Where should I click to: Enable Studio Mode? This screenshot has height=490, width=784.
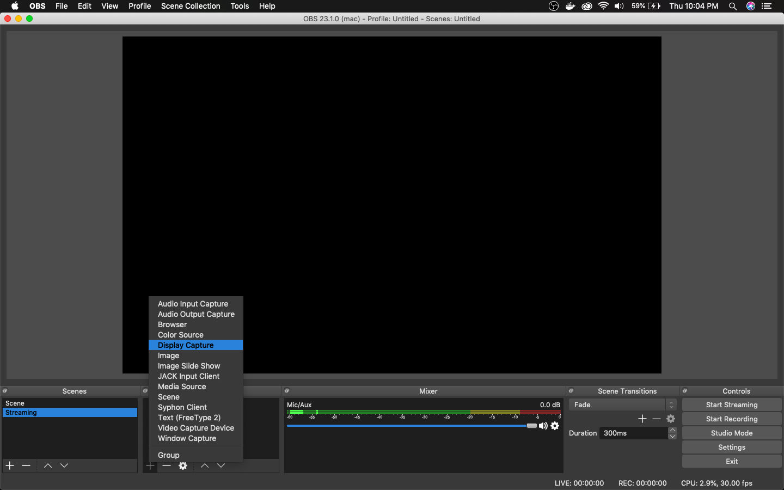coord(732,433)
